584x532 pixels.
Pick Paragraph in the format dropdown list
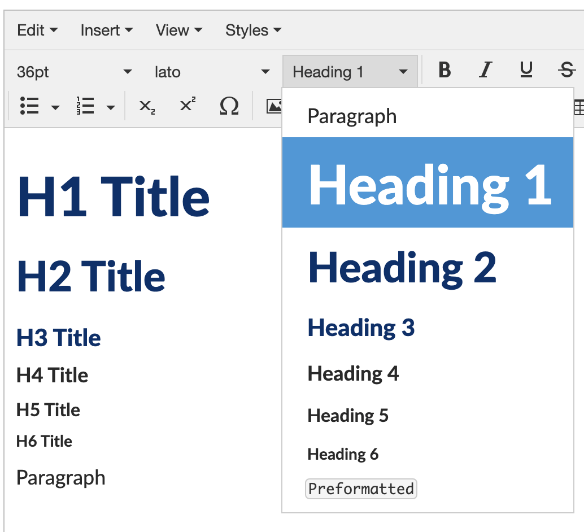pos(352,116)
